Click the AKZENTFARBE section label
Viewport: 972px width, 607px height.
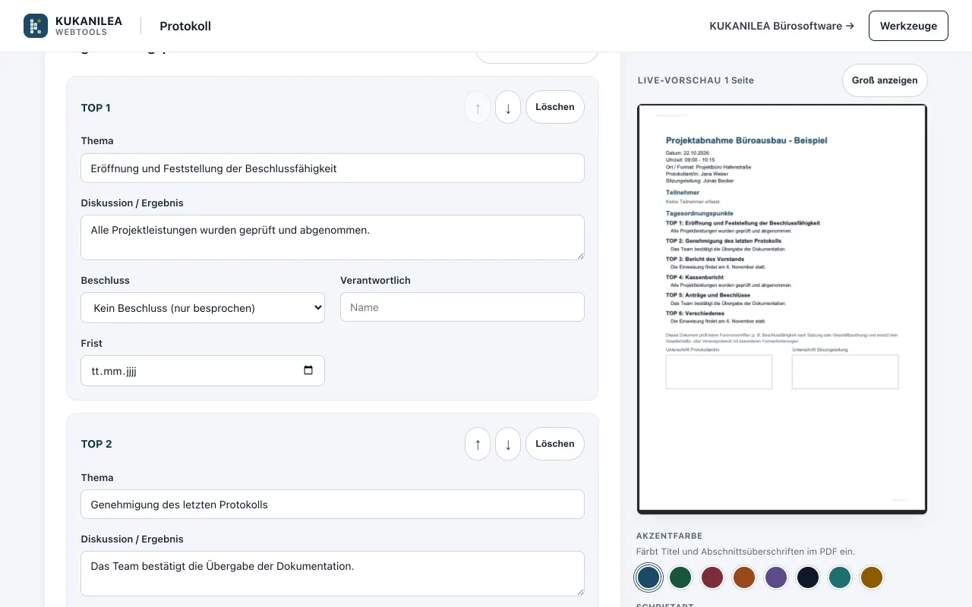(x=670, y=536)
